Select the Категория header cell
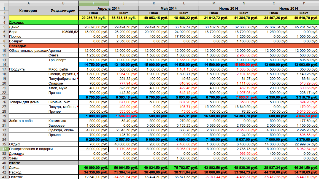Screen dimensions: 319x179 (28, 11)
